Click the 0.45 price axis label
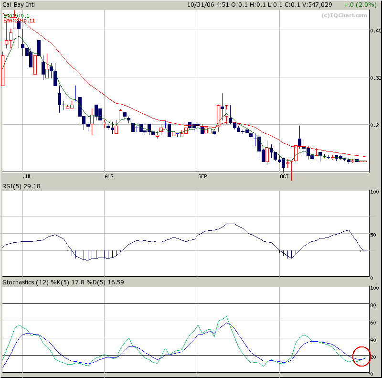The image size is (382, 378). (x=376, y=31)
